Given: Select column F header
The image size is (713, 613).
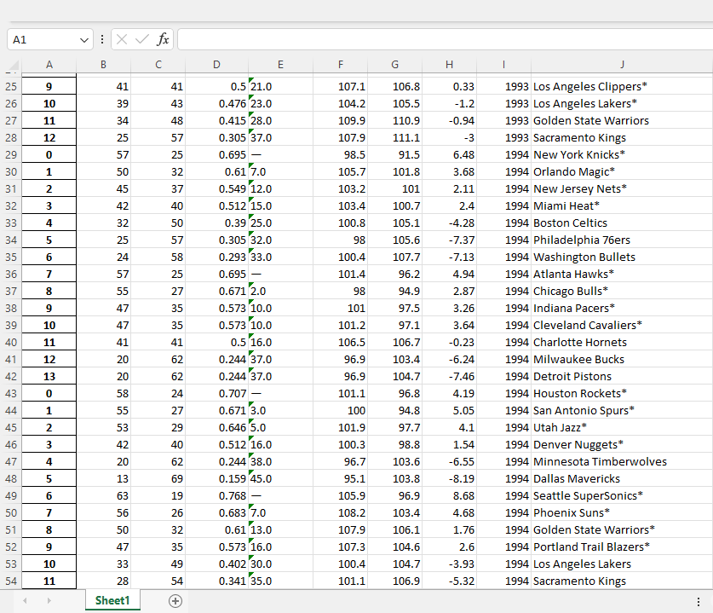Looking at the screenshot, I should [x=341, y=65].
